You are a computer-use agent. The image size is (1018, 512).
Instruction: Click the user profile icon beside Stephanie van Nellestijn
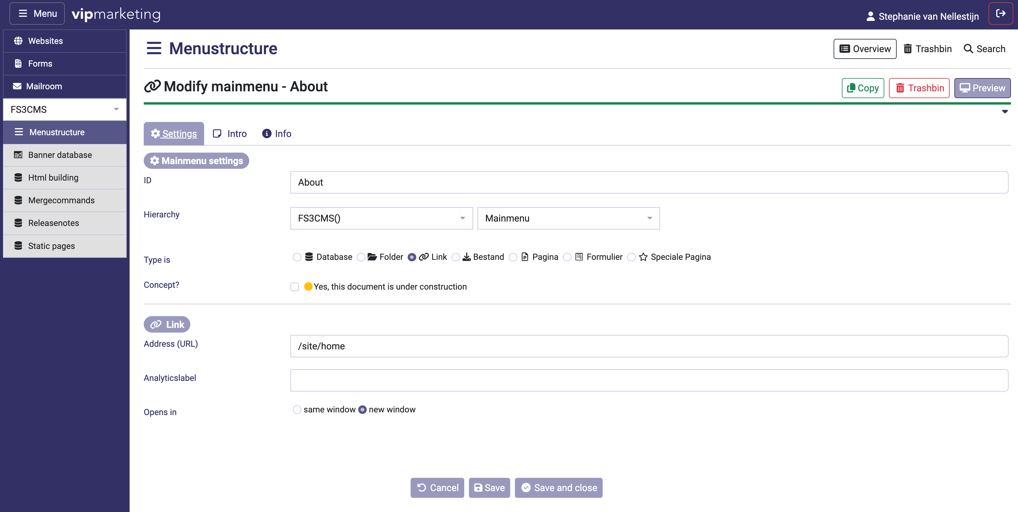(x=870, y=16)
